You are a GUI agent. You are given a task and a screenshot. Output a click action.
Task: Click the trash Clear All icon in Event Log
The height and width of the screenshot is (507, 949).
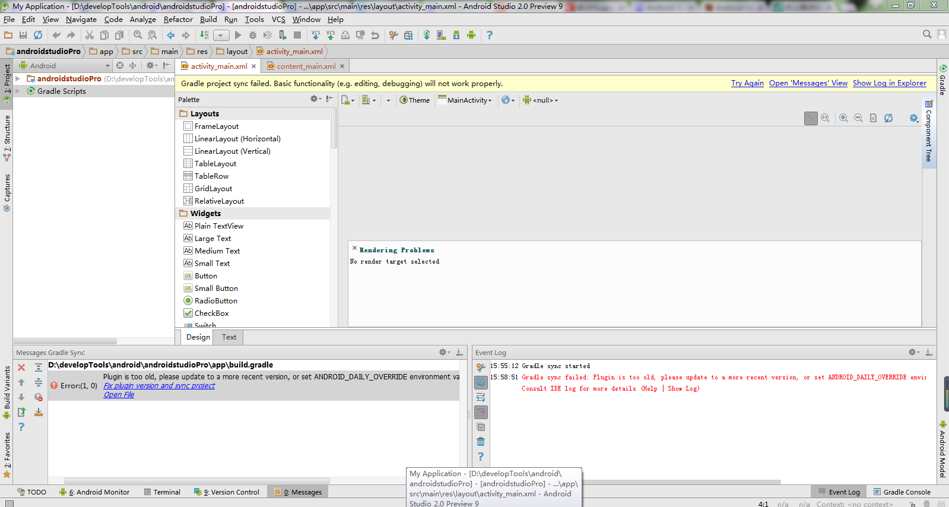[x=481, y=442]
